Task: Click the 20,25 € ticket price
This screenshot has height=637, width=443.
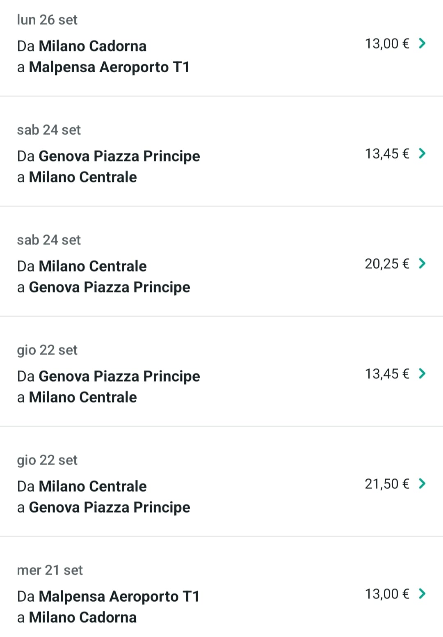Action: pyautogui.click(x=387, y=264)
